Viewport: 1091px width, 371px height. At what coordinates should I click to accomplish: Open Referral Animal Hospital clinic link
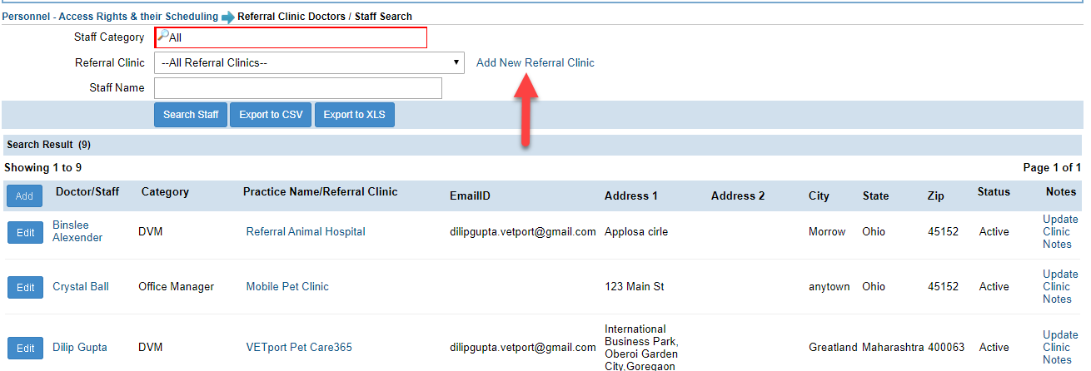(x=306, y=231)
